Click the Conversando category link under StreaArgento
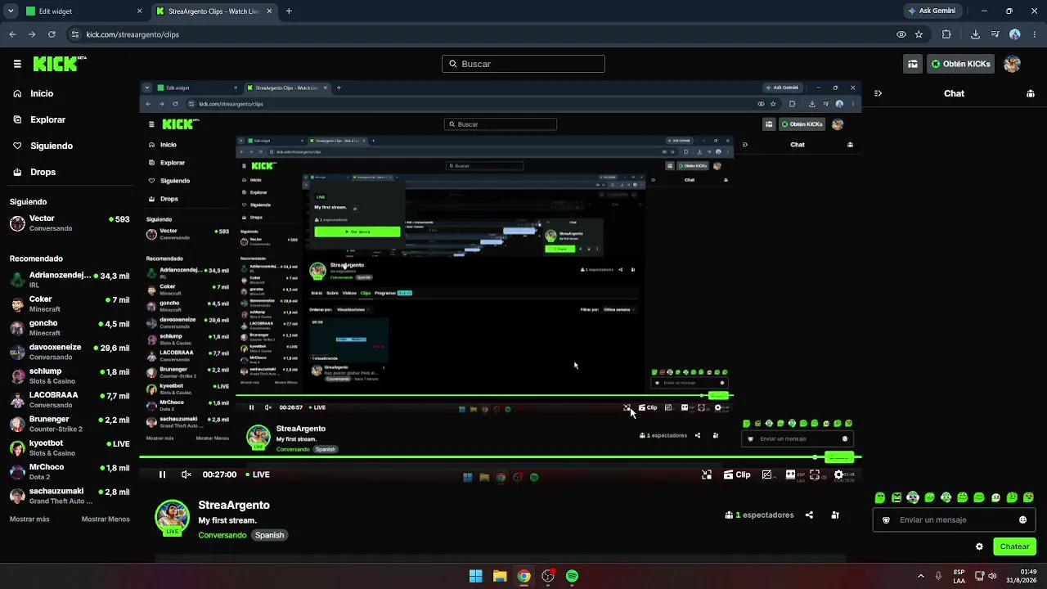 (222, 535)
